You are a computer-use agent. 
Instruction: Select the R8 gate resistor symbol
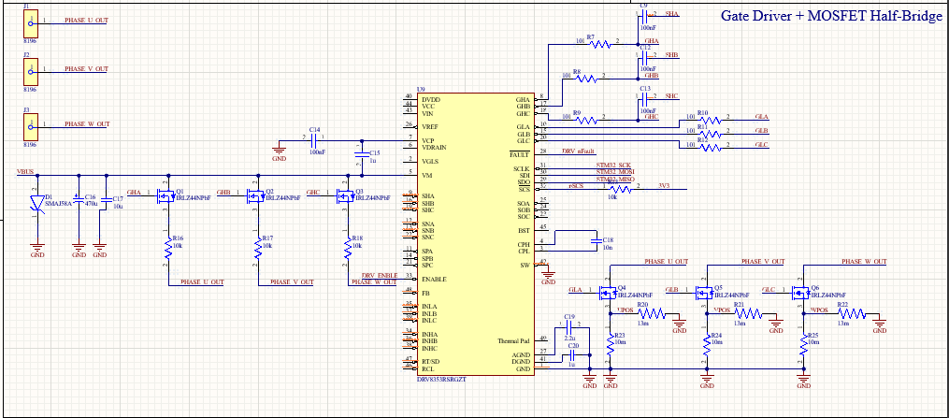click(587, 79)
